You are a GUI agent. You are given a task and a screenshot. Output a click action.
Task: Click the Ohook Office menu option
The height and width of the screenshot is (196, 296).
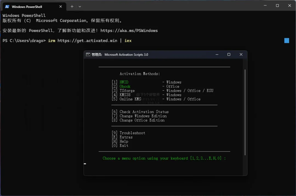coord(125,87)
